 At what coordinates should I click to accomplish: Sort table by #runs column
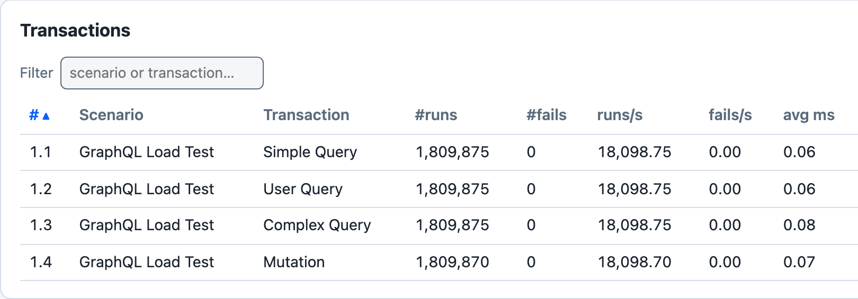pyautogui.click(x=436, y=115)
